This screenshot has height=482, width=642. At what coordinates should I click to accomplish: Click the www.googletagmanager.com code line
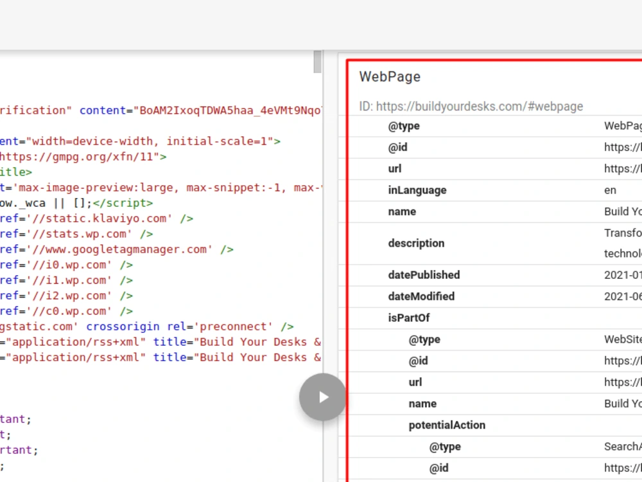pyautogui.click(x=117, y=249)
